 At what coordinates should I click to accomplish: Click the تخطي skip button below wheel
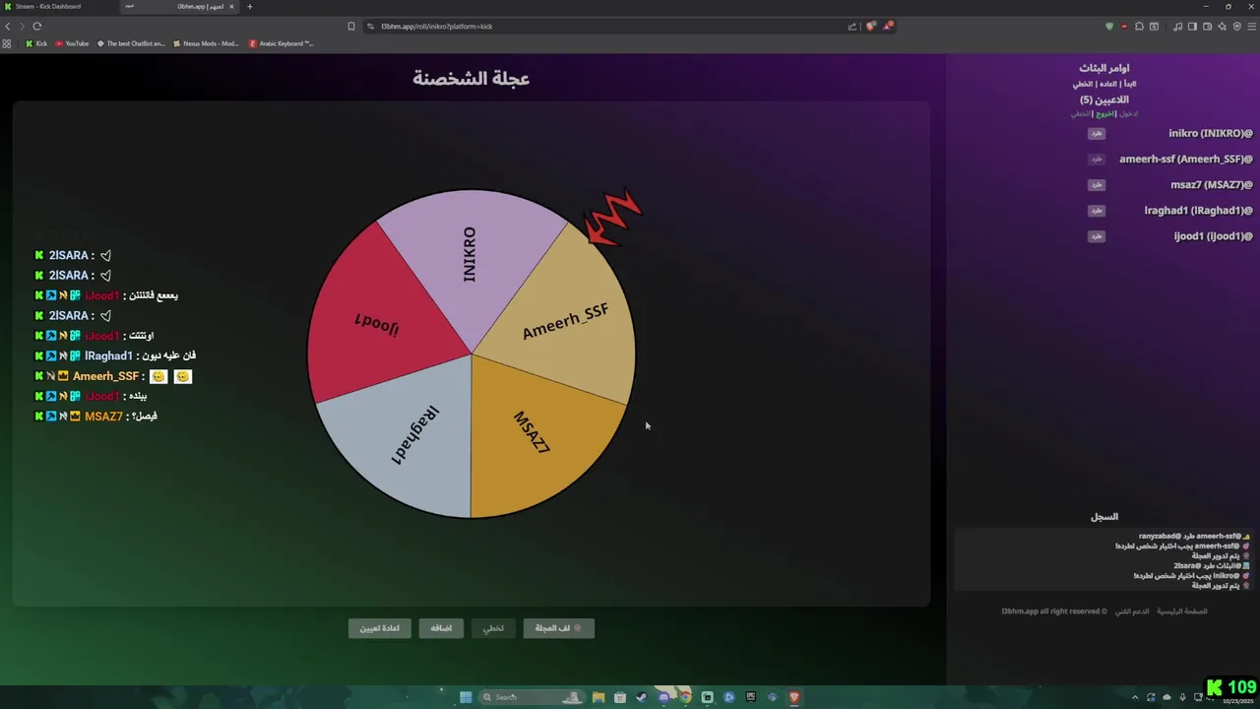click(493, 628)
